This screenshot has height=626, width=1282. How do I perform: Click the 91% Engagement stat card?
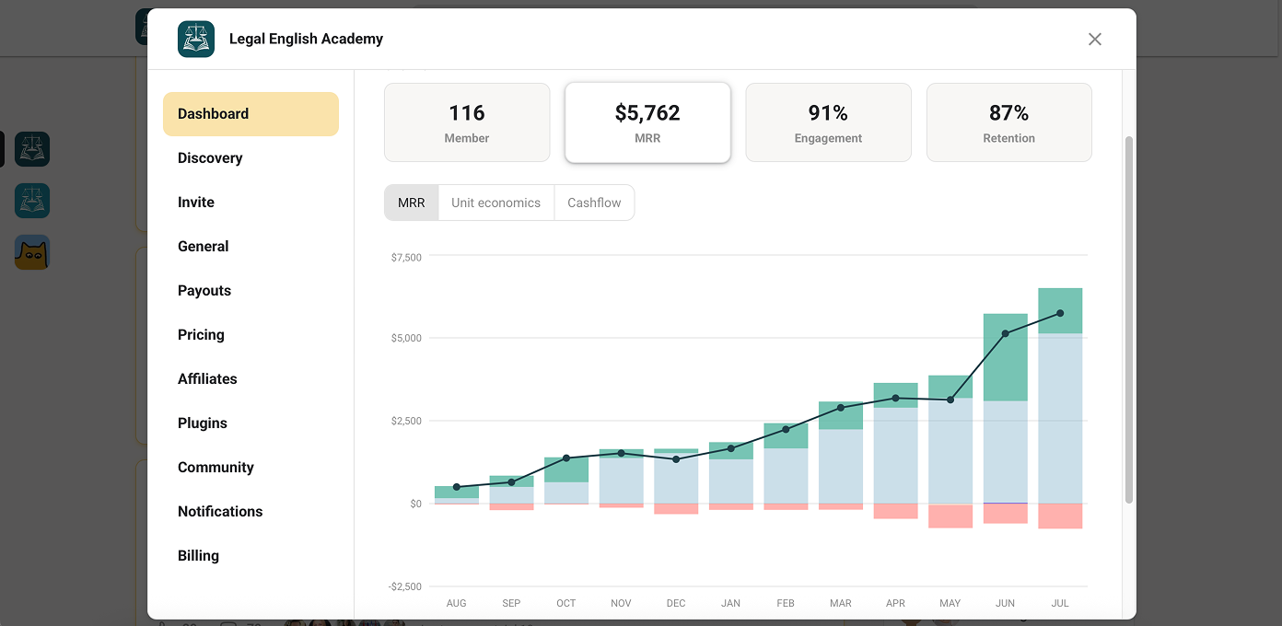828,122
